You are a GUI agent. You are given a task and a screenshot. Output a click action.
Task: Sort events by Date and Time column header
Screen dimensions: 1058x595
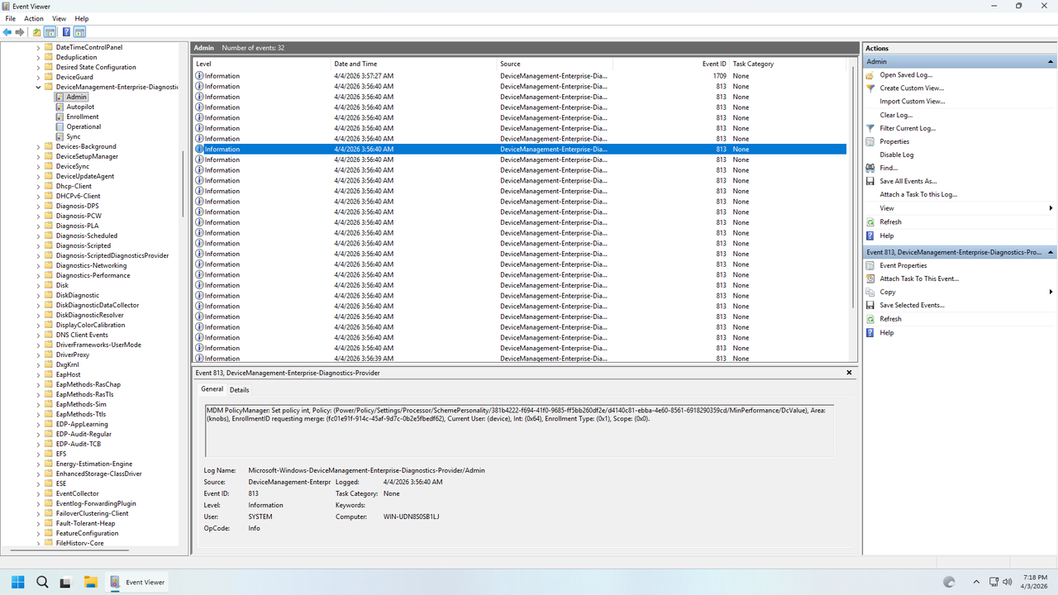coord(413,64)
